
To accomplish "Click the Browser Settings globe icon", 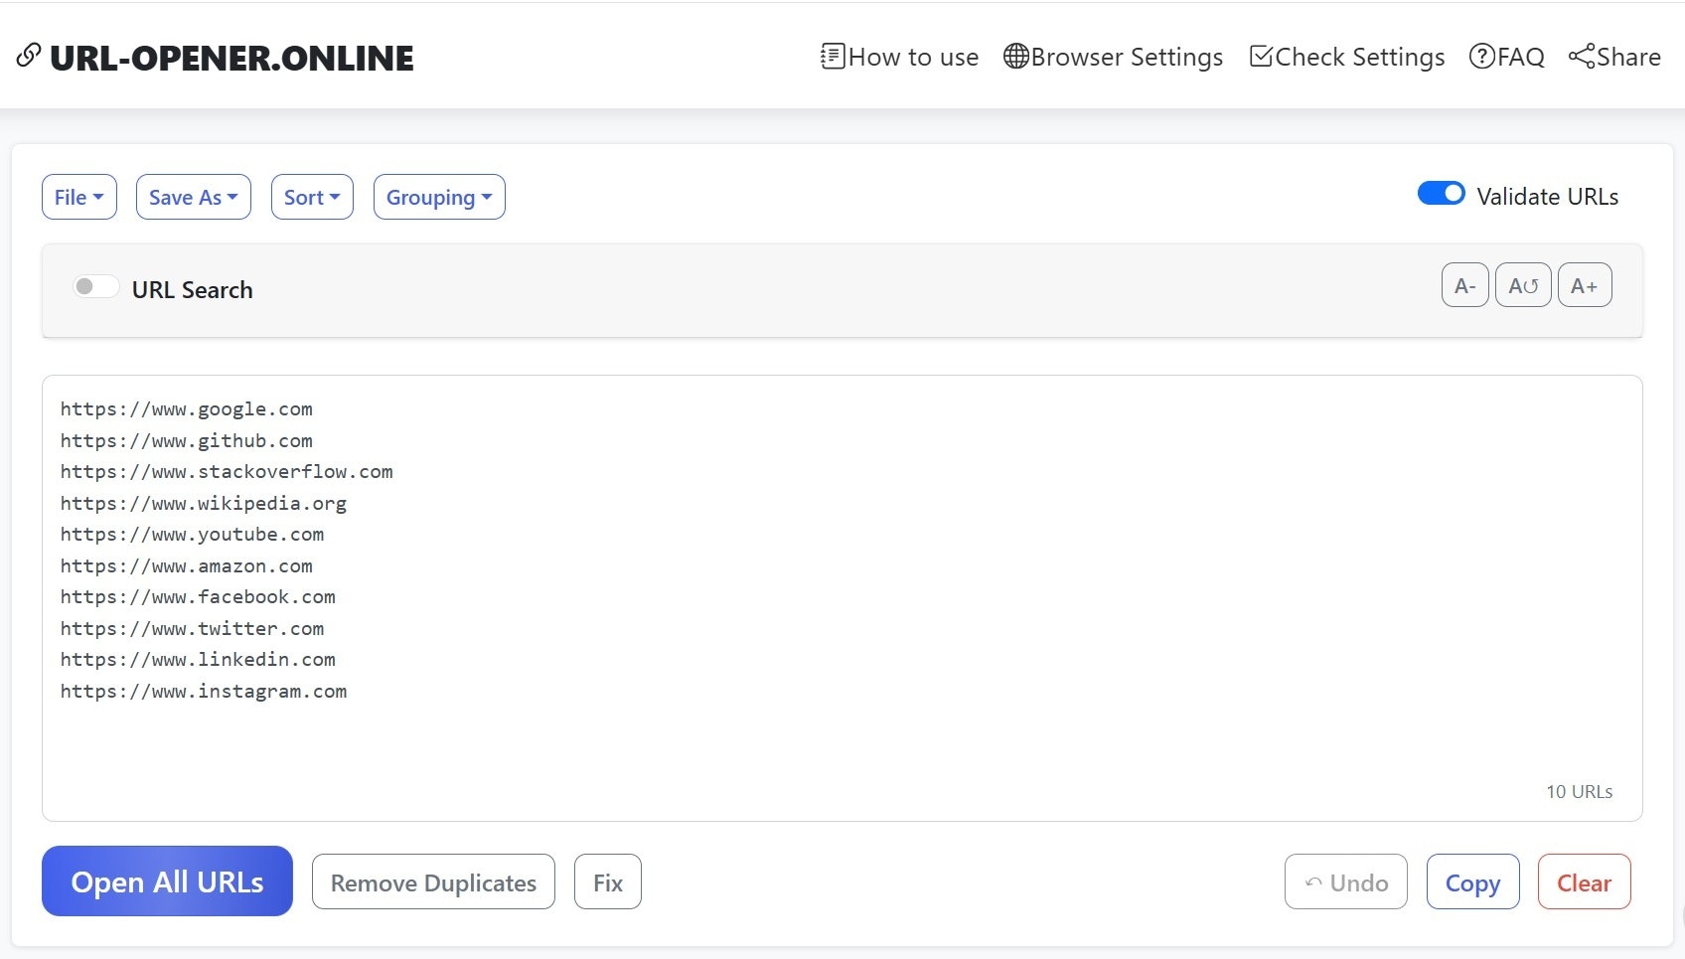I will (1015, 57).
